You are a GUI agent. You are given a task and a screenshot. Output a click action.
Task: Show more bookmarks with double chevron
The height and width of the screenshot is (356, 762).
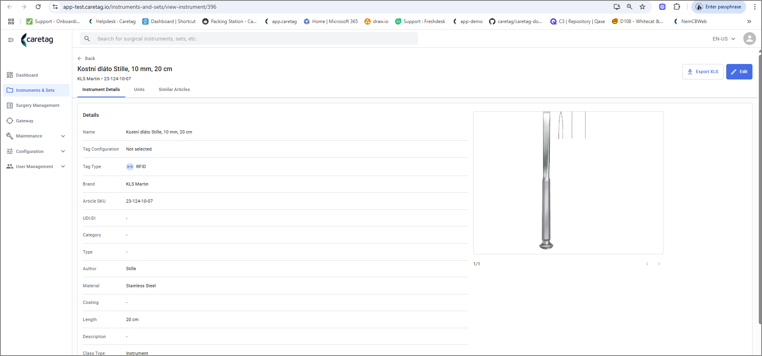(x=749, y=21)
